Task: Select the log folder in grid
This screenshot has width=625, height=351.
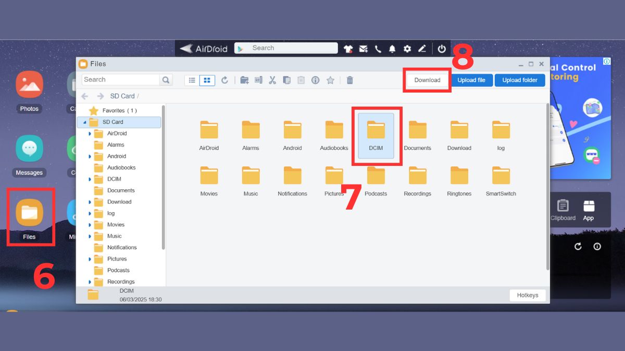Action: click(x=501, y=135)
